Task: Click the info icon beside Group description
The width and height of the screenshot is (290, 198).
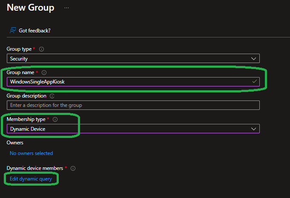Action: click(52, 96)
